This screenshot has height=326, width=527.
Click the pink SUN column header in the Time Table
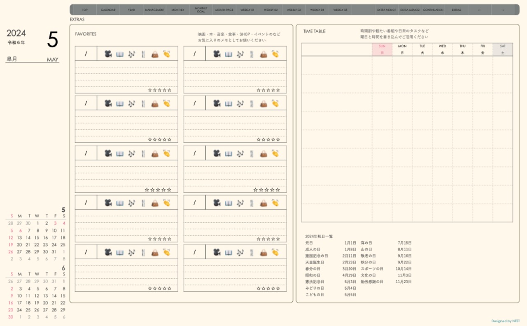382,49
